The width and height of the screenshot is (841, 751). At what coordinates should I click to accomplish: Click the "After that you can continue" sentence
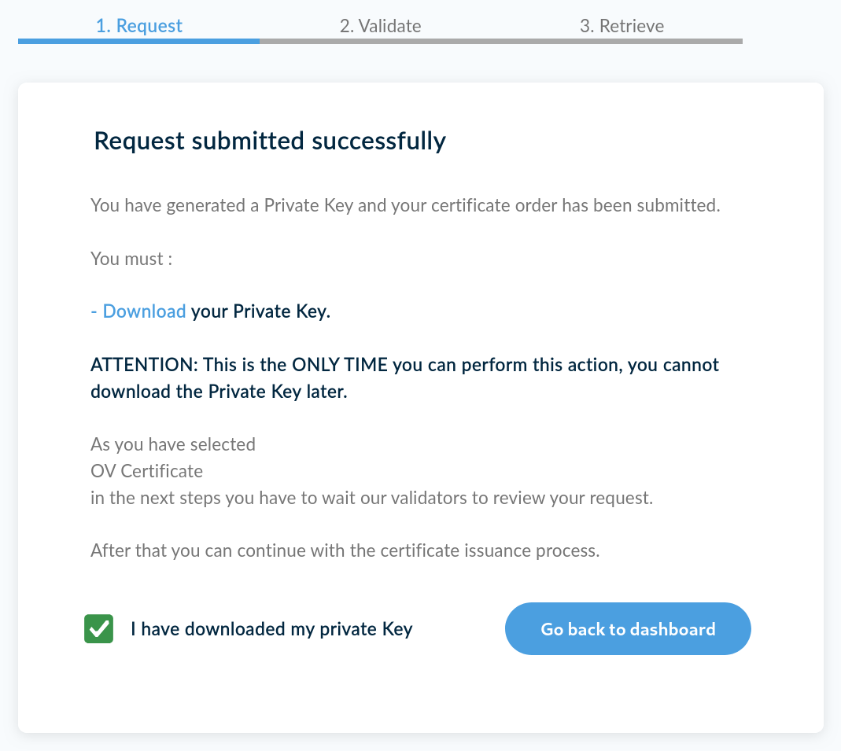[345, 550]
